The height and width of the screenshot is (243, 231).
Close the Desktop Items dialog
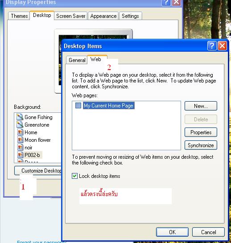[222, 46]
